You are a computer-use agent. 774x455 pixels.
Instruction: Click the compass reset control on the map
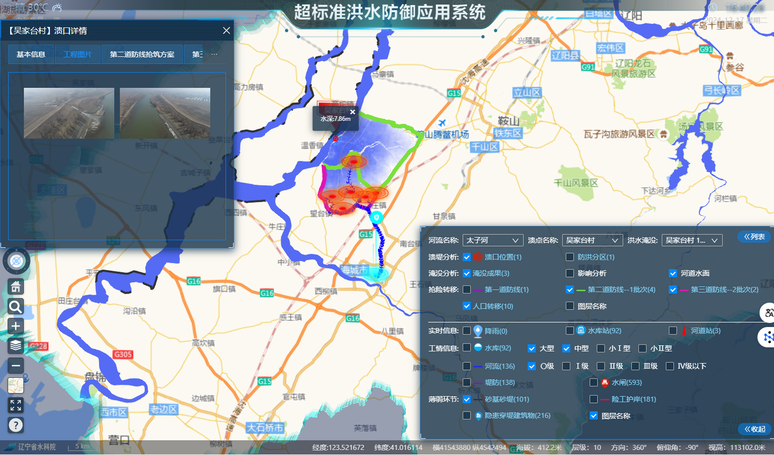[x=16, y=262]
